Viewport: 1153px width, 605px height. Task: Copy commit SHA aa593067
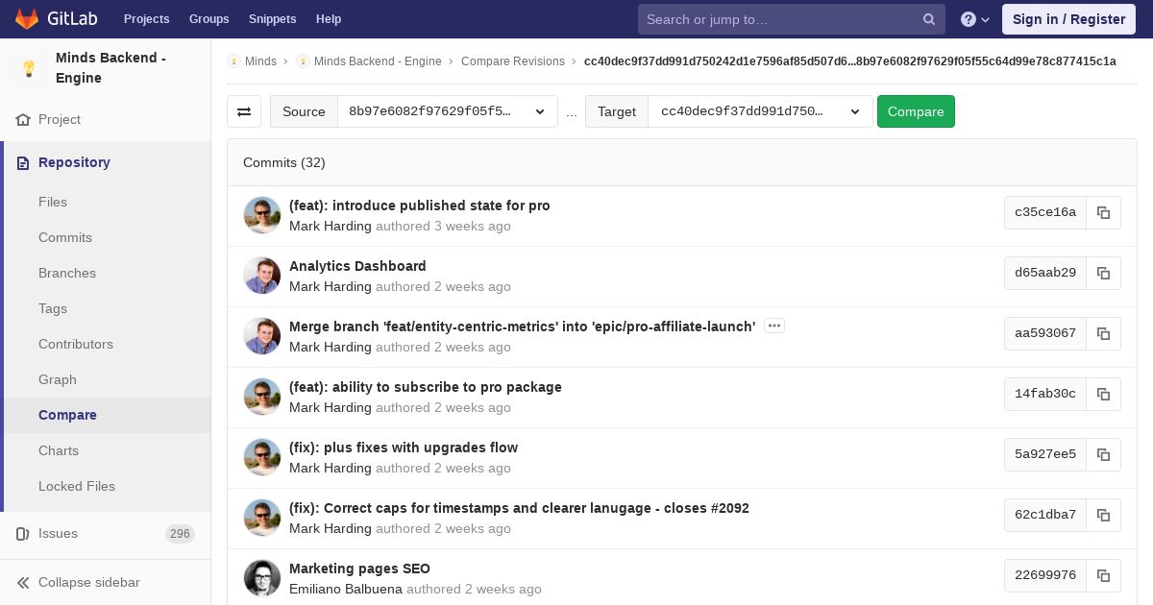click(x=1103, y=333)
